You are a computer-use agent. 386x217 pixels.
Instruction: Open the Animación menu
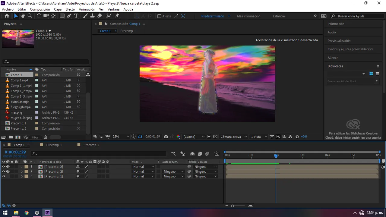(87, 9)
